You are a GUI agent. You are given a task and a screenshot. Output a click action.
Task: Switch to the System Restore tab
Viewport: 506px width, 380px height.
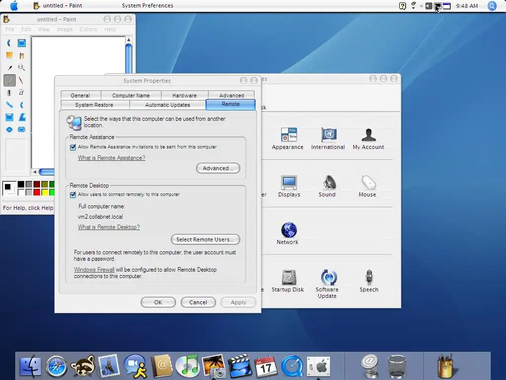point(94,105)
